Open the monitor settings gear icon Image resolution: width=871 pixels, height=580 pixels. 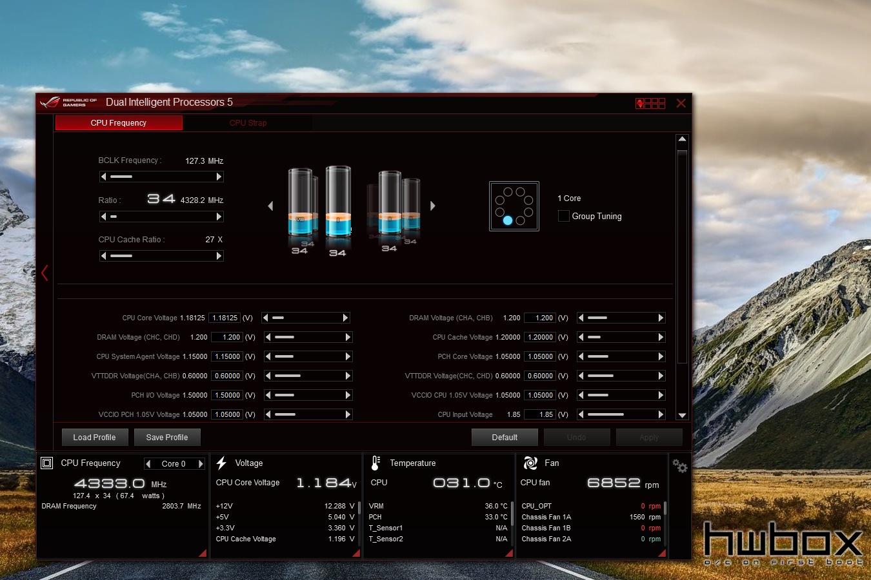[x=679, y=465]
